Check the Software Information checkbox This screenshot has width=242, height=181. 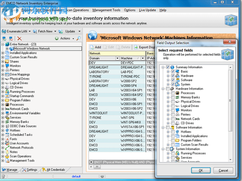(168, 128)
